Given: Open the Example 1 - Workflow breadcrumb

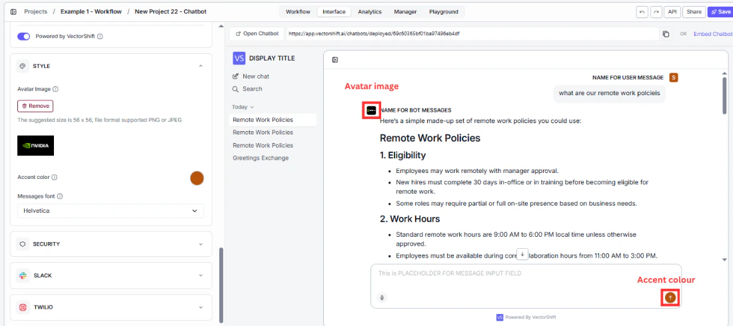Looking at the screenshot, I should pyautogui.click(x=91, y=12).
